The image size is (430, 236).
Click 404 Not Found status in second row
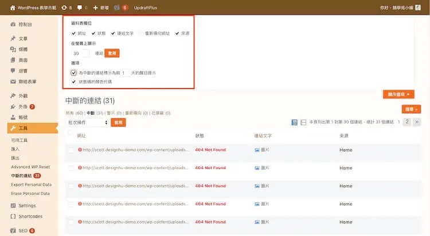tap(210, 168)
